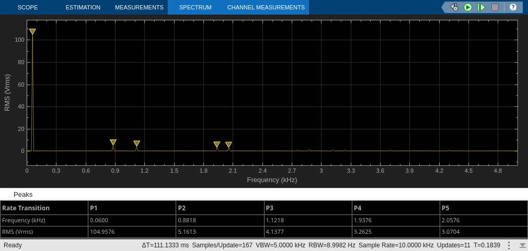Click the Updates=11 status entry

(453, 245)
